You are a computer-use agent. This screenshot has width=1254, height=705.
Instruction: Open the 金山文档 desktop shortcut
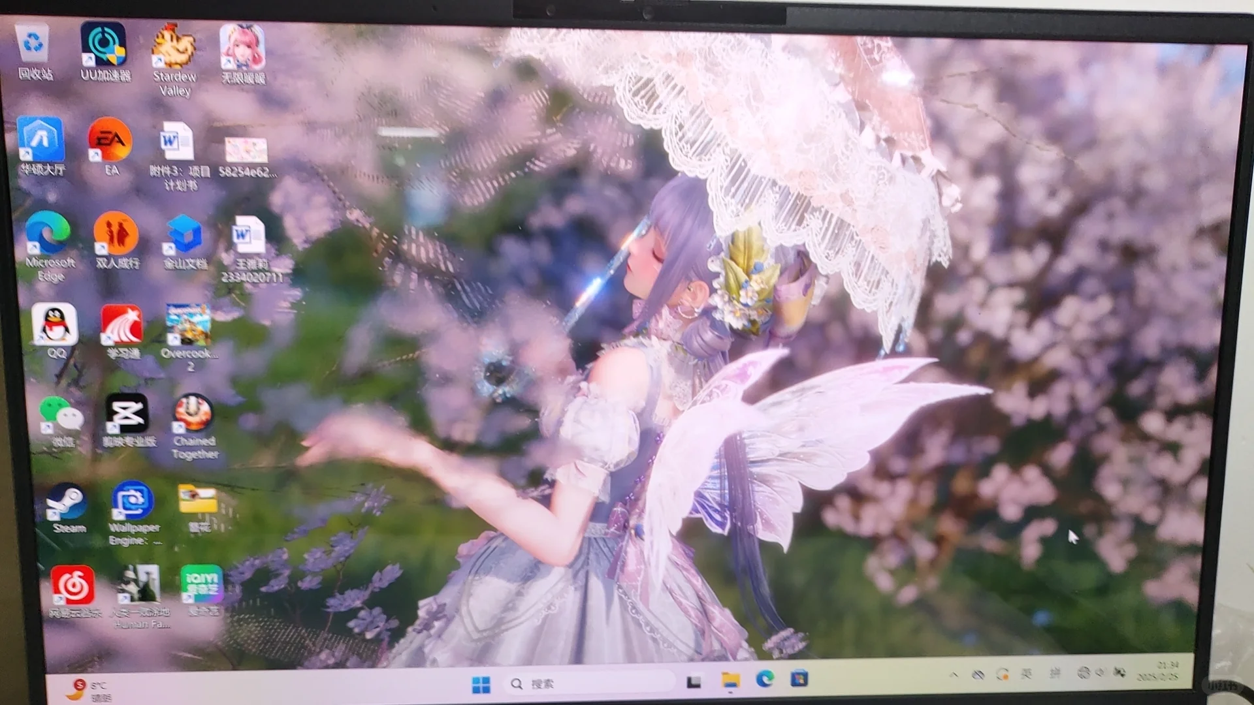(185, 242)
